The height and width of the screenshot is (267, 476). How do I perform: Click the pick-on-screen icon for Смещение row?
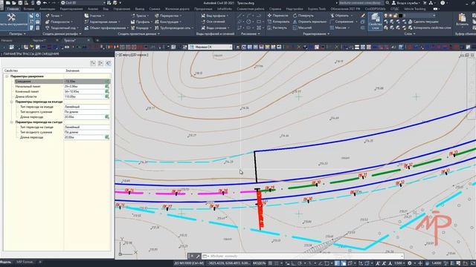[x=107, y=82]
